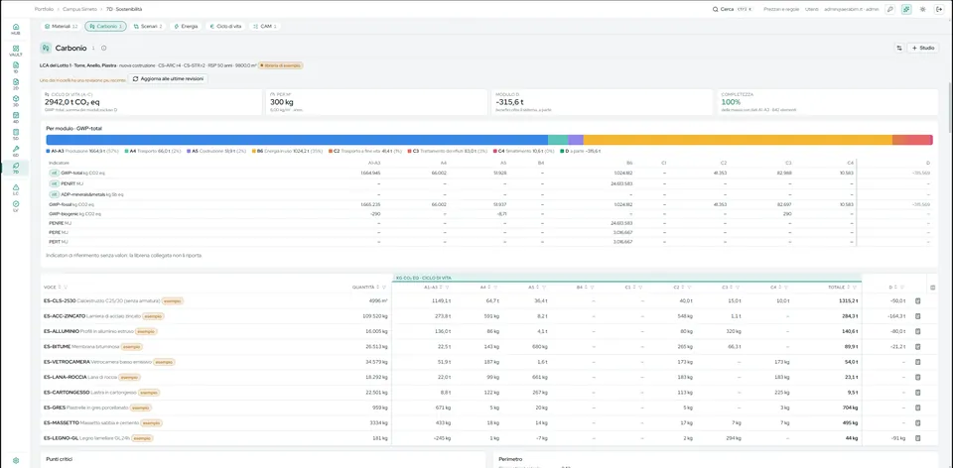Click the compare arrows icon left of Studio
This screenshot has height=468, width=953.
click(x=899, y=48)
